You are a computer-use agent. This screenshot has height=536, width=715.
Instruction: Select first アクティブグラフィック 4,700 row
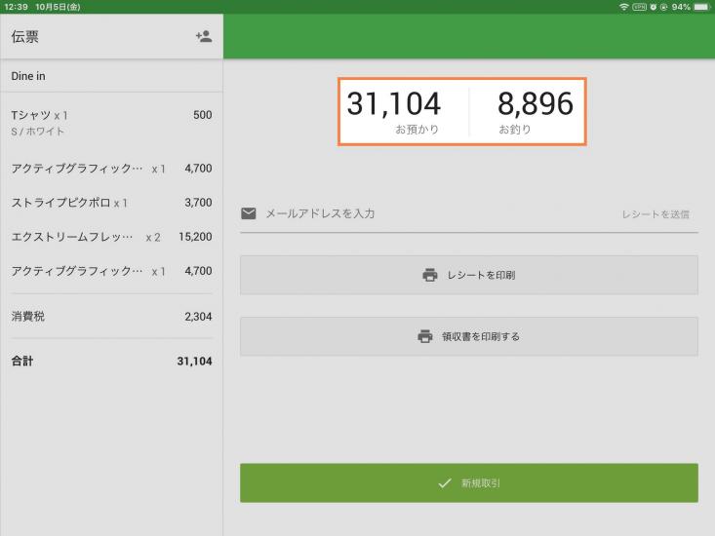click(x=111, y=169)
